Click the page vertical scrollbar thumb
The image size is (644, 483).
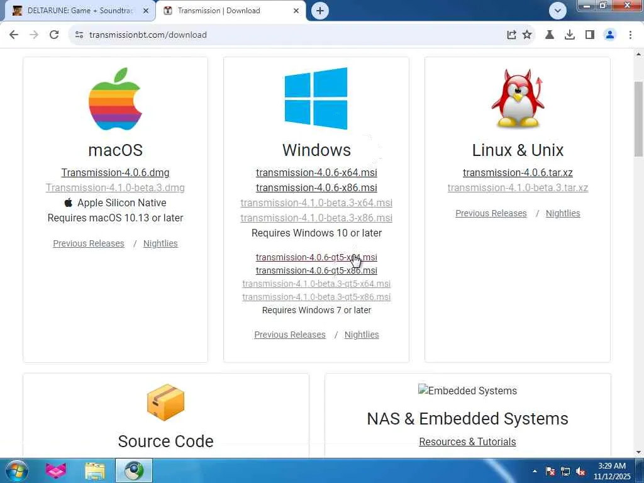(x=639, y=119)
